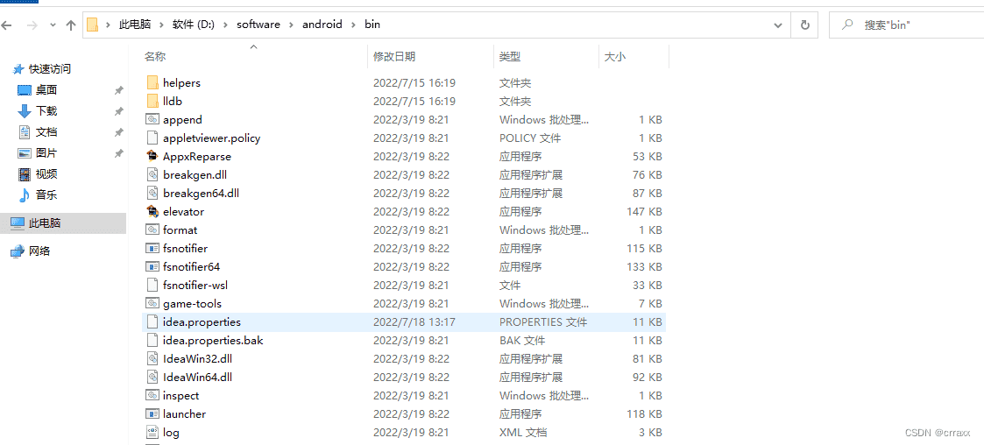Click the log XML document icon

(152, 433)
